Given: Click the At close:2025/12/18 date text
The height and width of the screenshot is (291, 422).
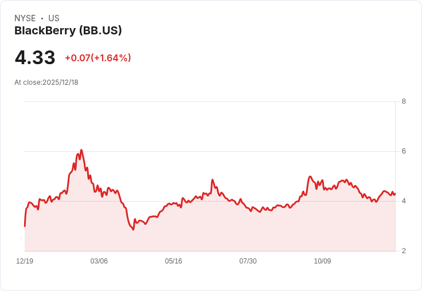Looking at the screenshot, I should point(46,82).
